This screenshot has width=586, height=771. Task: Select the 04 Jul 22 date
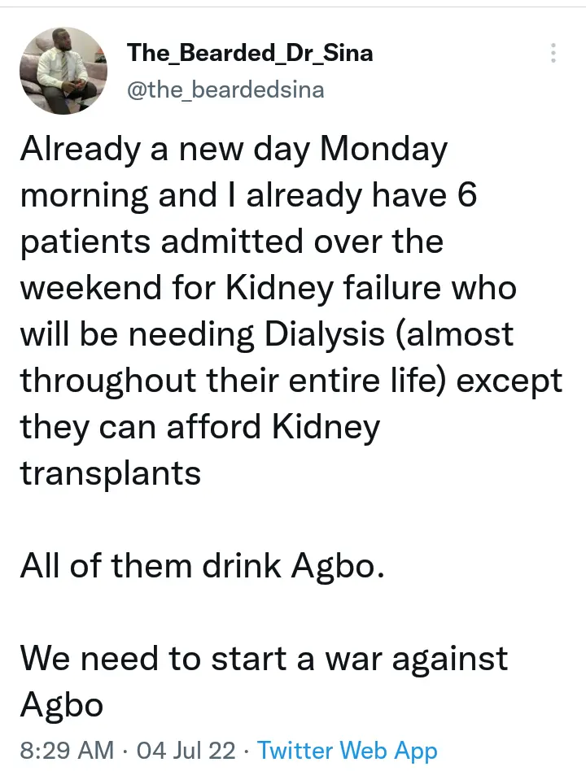coord(186,751)
